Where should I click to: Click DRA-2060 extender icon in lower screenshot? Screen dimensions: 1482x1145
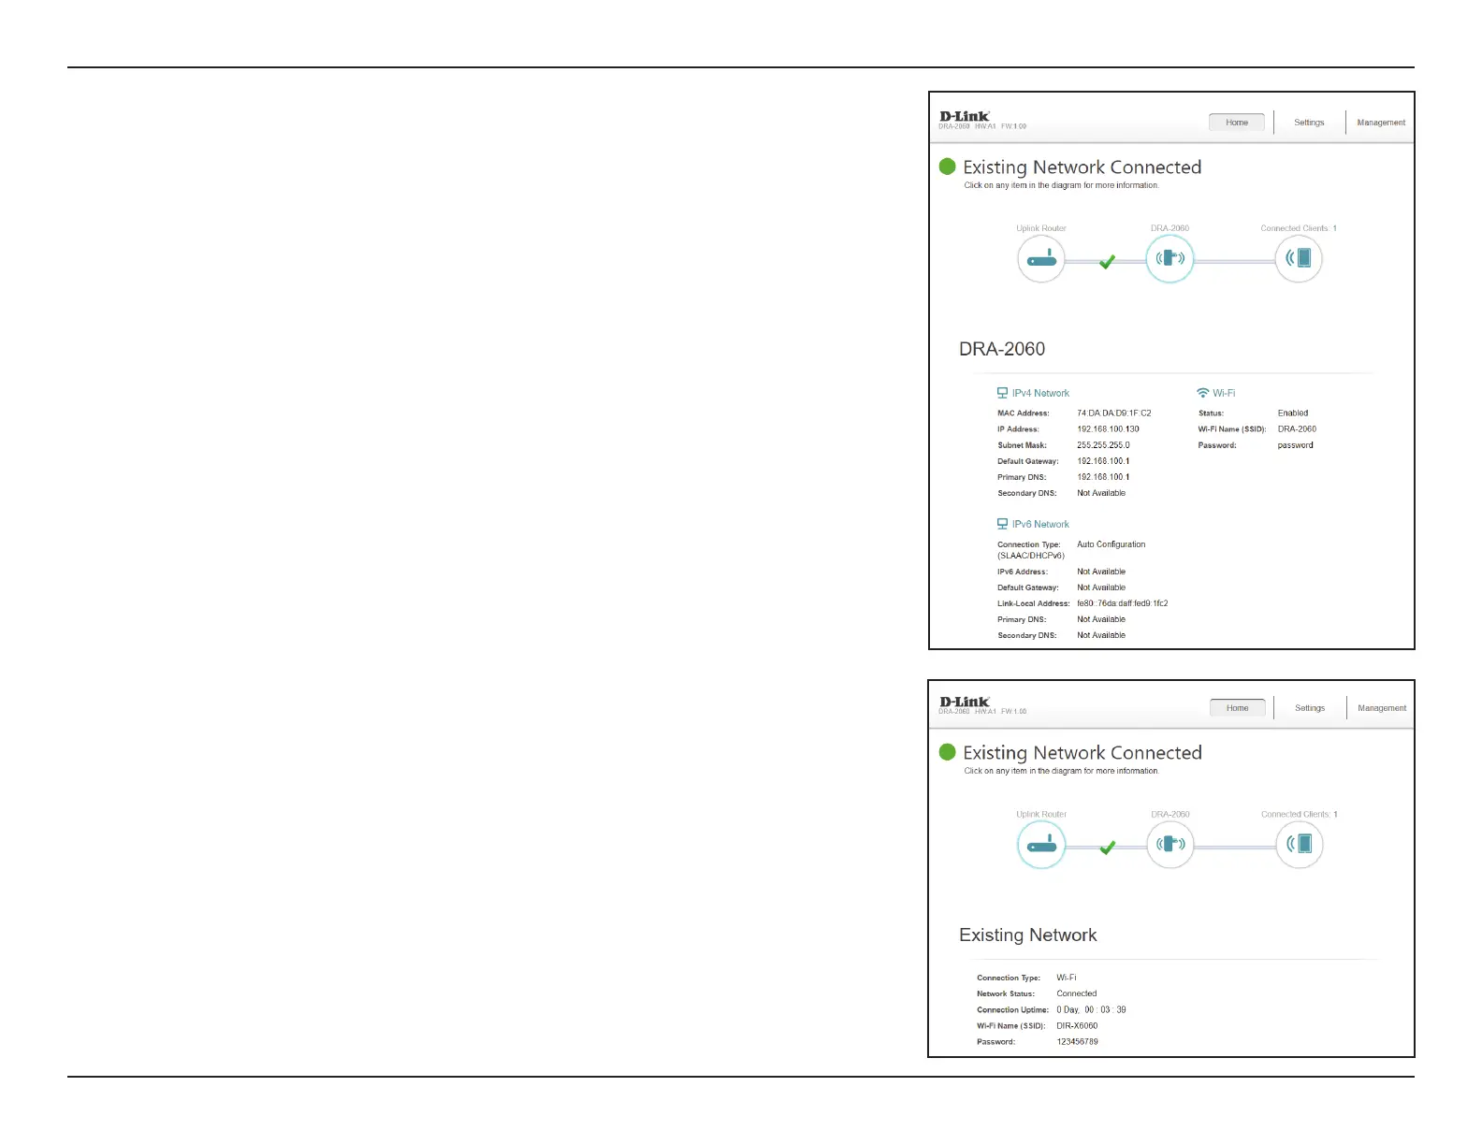[1170, 845]
